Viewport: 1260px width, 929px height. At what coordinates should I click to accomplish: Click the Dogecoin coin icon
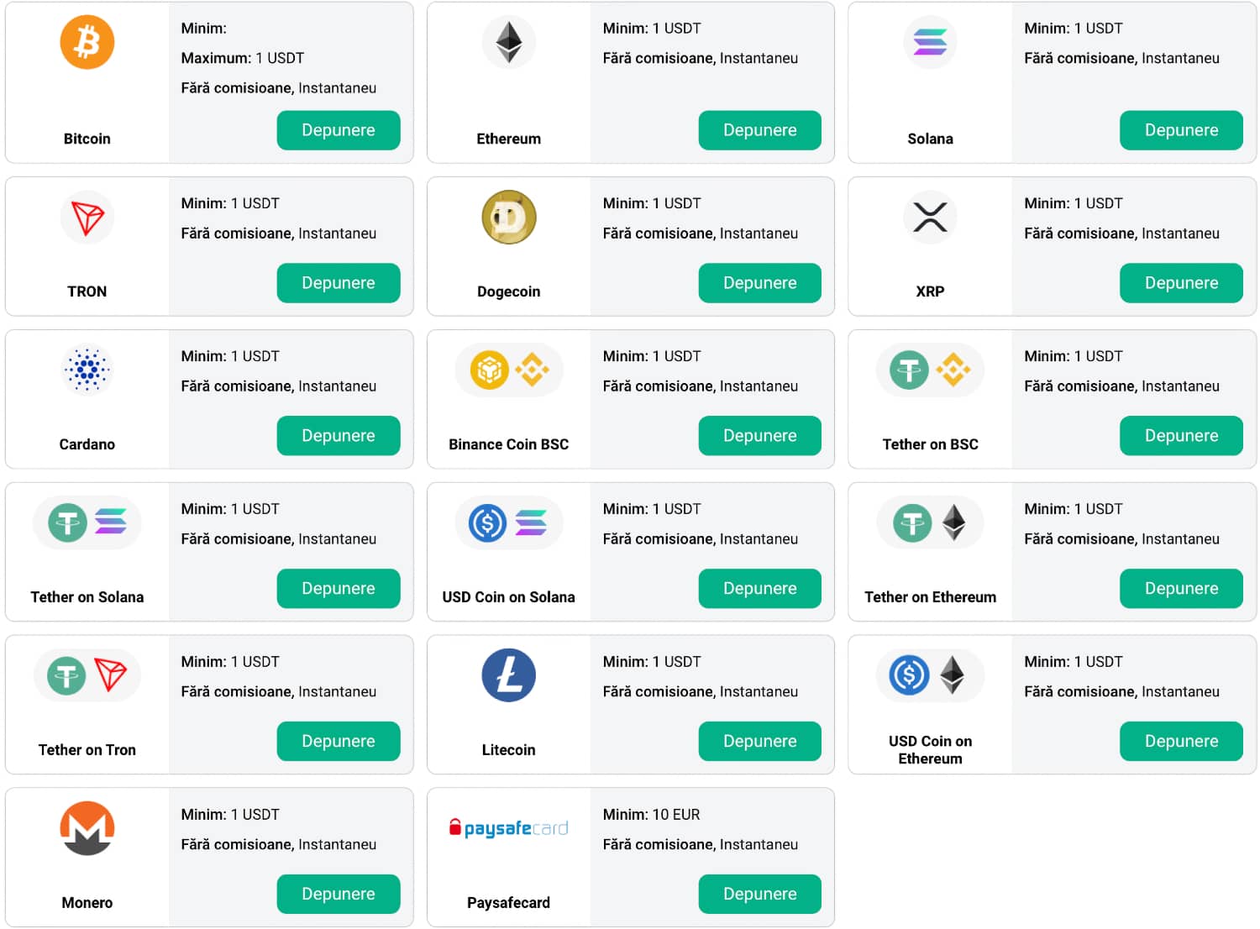(508, 218)
